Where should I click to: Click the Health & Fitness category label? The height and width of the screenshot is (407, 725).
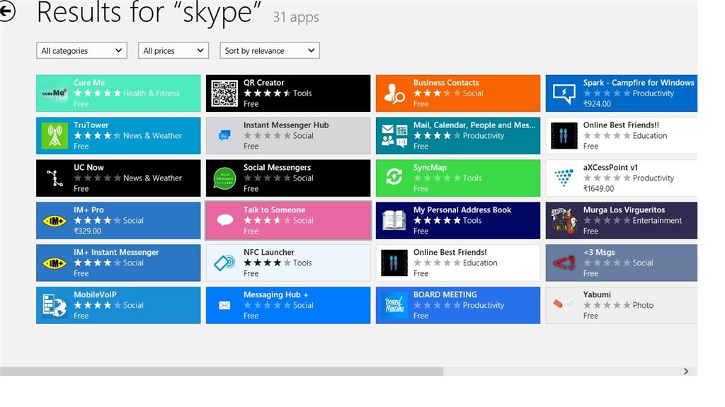(x=152, y=93)
